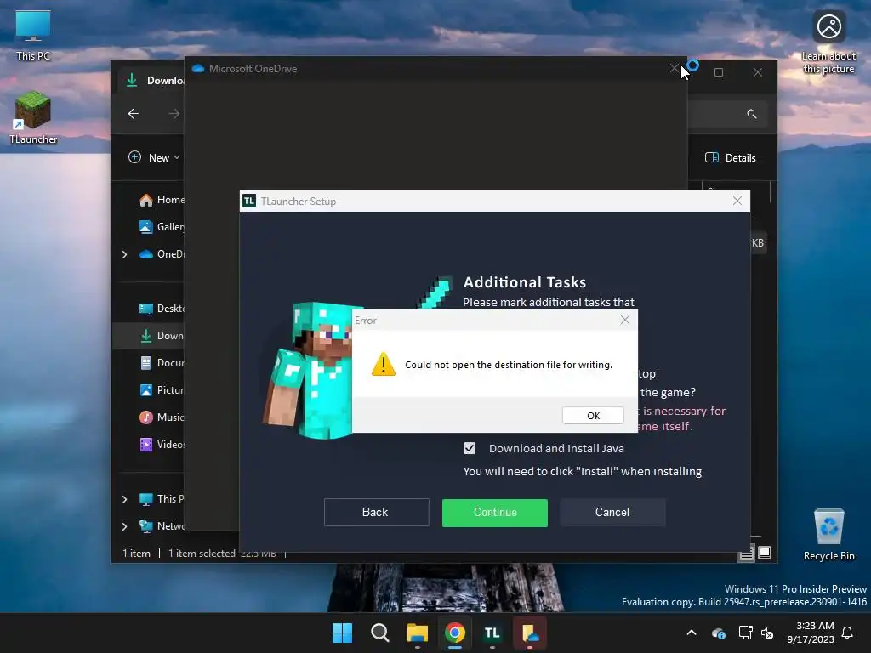871x653 pixels.
Task: Close the File Explorer window
Action: tap(758, 72)
